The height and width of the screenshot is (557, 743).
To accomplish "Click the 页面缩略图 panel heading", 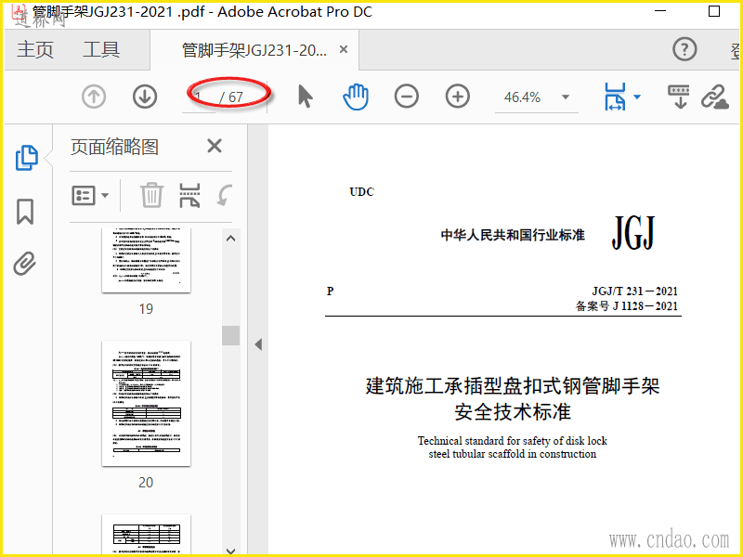I will pos(114,147).
